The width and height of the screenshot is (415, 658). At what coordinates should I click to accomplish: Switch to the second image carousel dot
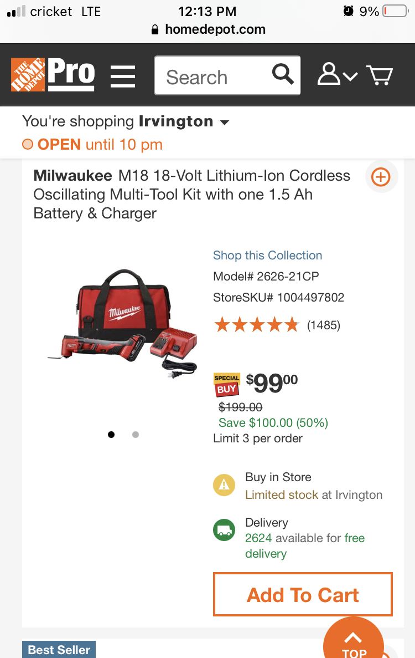click(x=136, y=435)
